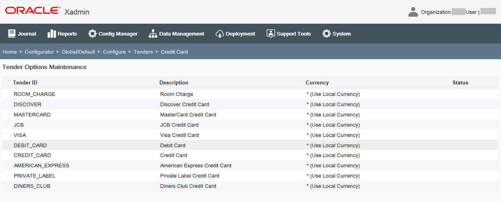Select the DEBIT_CARD tender row

(250, 145)
